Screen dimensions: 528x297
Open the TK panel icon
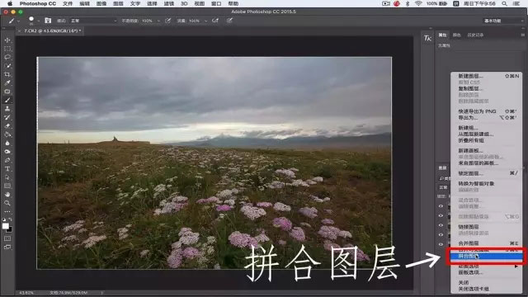[427, 38]
